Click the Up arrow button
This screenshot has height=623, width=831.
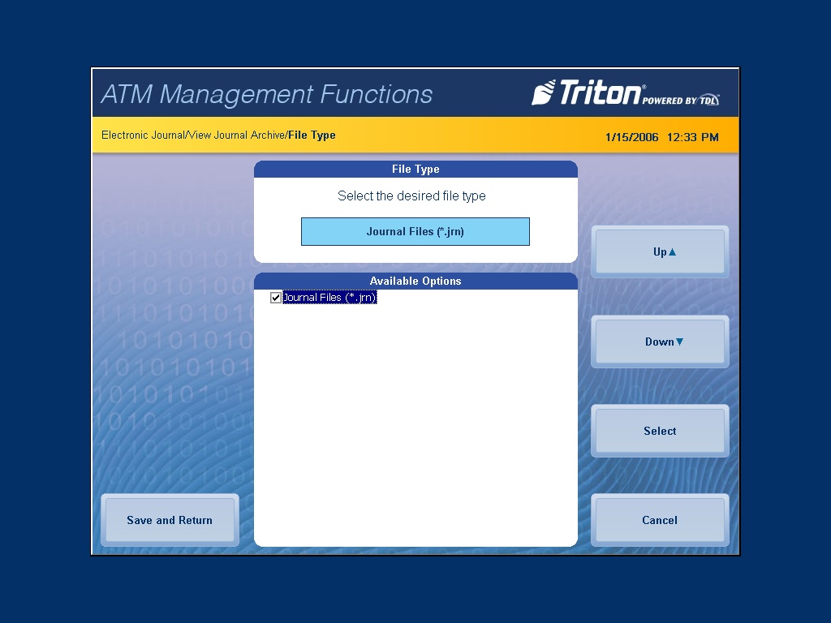(660, 252)
